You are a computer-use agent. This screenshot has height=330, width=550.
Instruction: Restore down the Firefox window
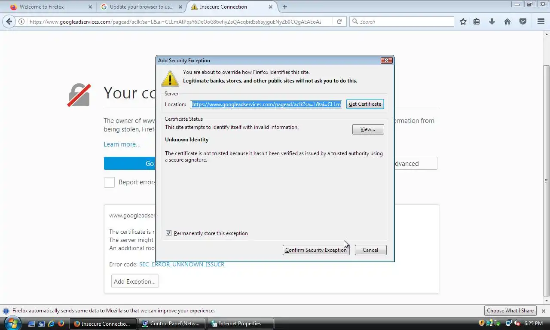click(x=530, y=4)
